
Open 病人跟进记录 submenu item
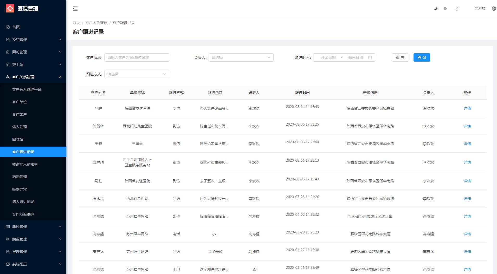pyautogui.click(x=33, y=202)
